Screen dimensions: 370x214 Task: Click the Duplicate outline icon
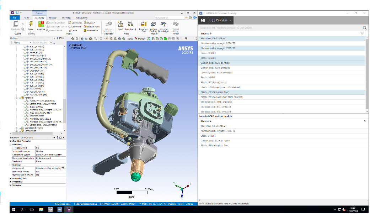(16, 24)
